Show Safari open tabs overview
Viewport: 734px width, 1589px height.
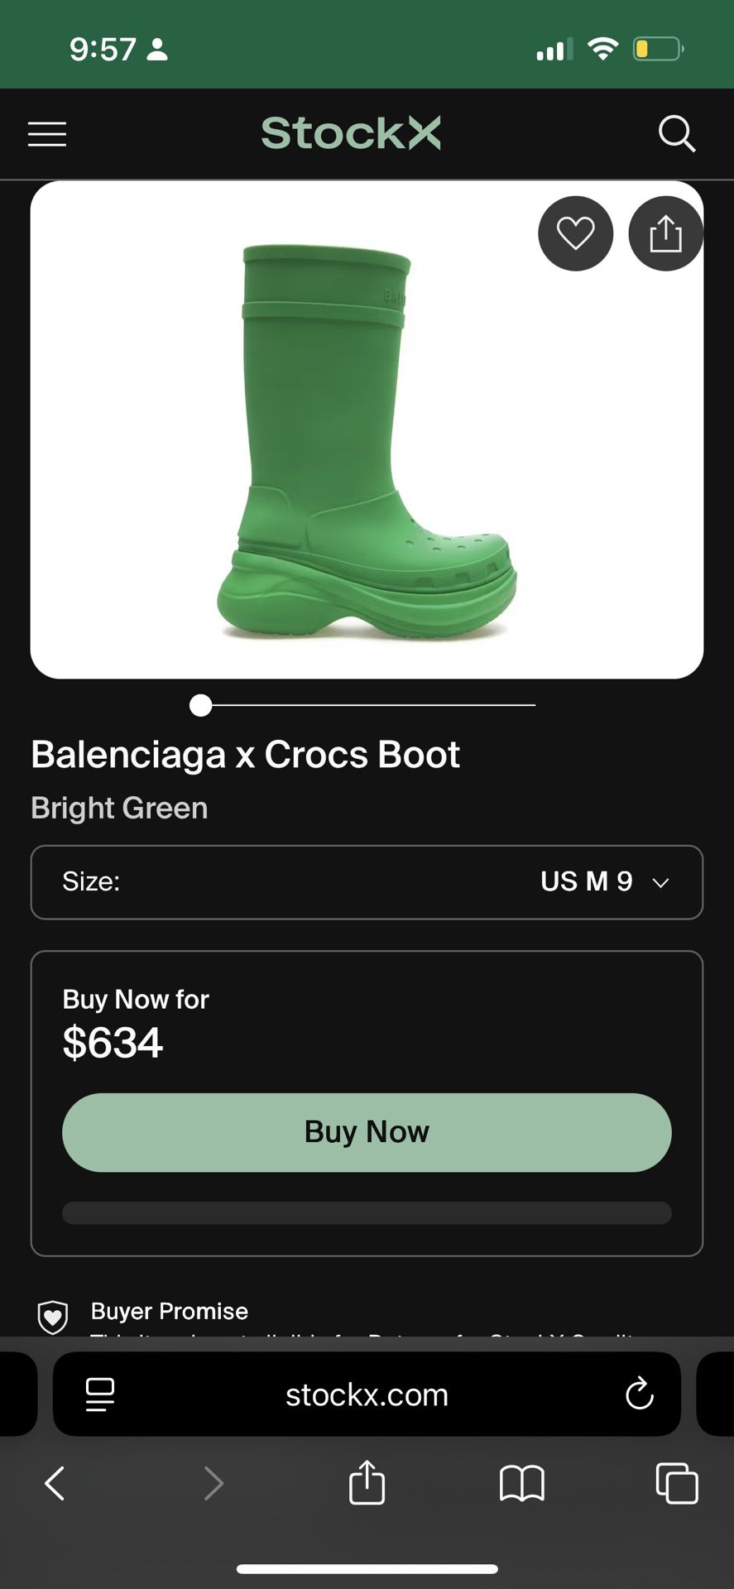[x=676, y=1483]
